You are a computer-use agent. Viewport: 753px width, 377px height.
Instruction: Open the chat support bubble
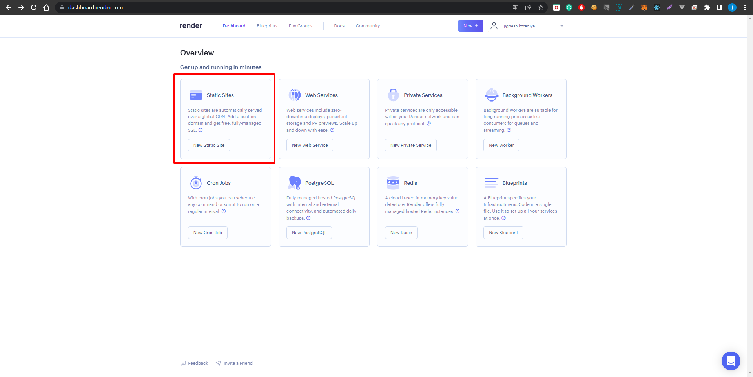click(x=731, y=361)
